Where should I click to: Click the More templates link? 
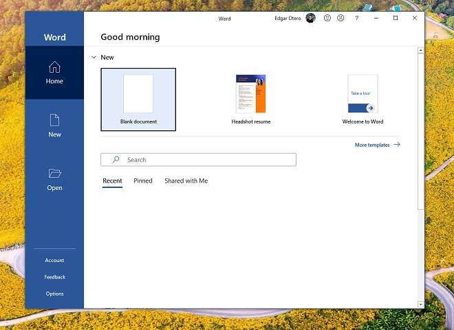[372, 145]
